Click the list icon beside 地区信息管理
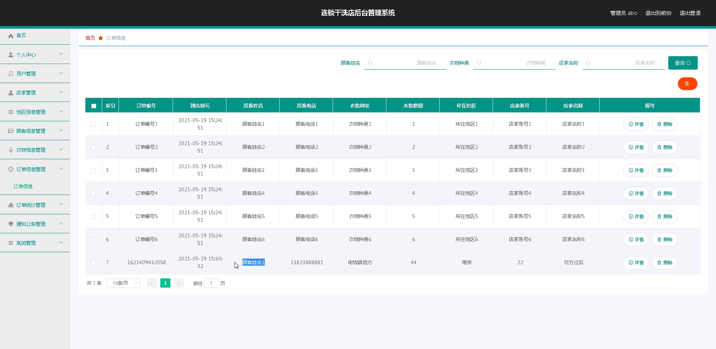This screenshot has height=349, width=716. pos(11,112)
